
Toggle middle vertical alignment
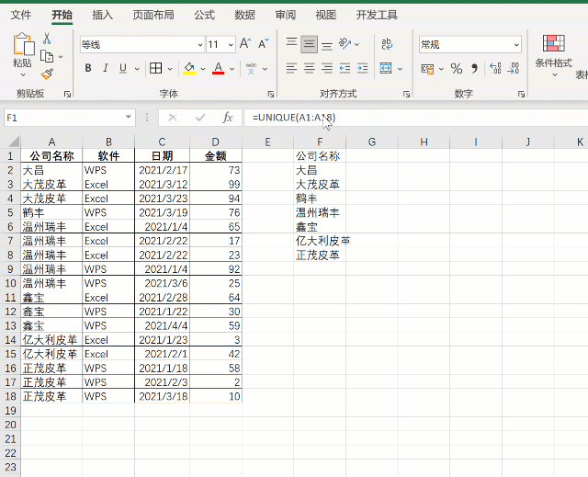click(310, 43)
